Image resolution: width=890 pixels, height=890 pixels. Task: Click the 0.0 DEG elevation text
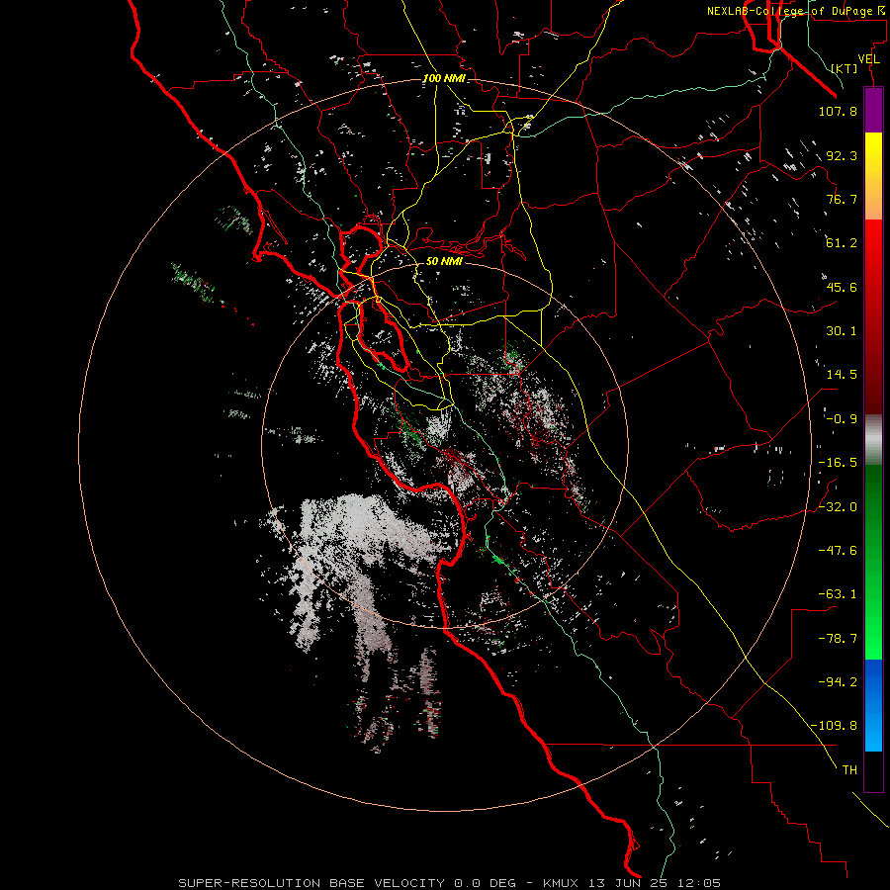[486, 883]
